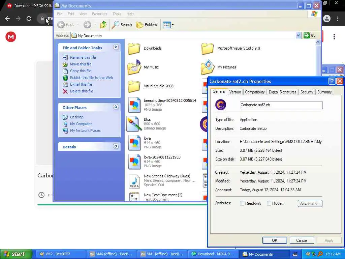Click Move this file link
The image size is (345, 259).
point(81,64)
